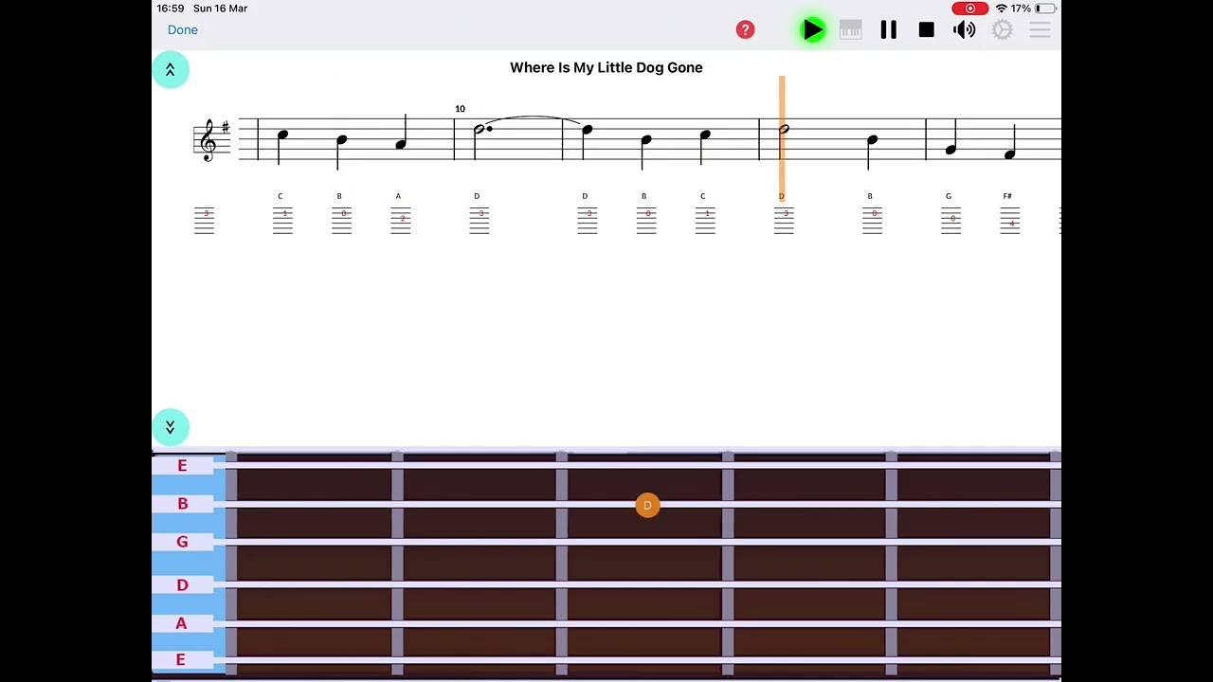Image resolution: width=1213 pixels, height=682 pixels.
Task: Stop playback with the square button
Action: click(x=927, y=30)
